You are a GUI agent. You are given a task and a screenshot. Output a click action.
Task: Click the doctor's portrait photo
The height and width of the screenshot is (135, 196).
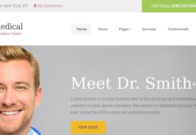point(21,90)
